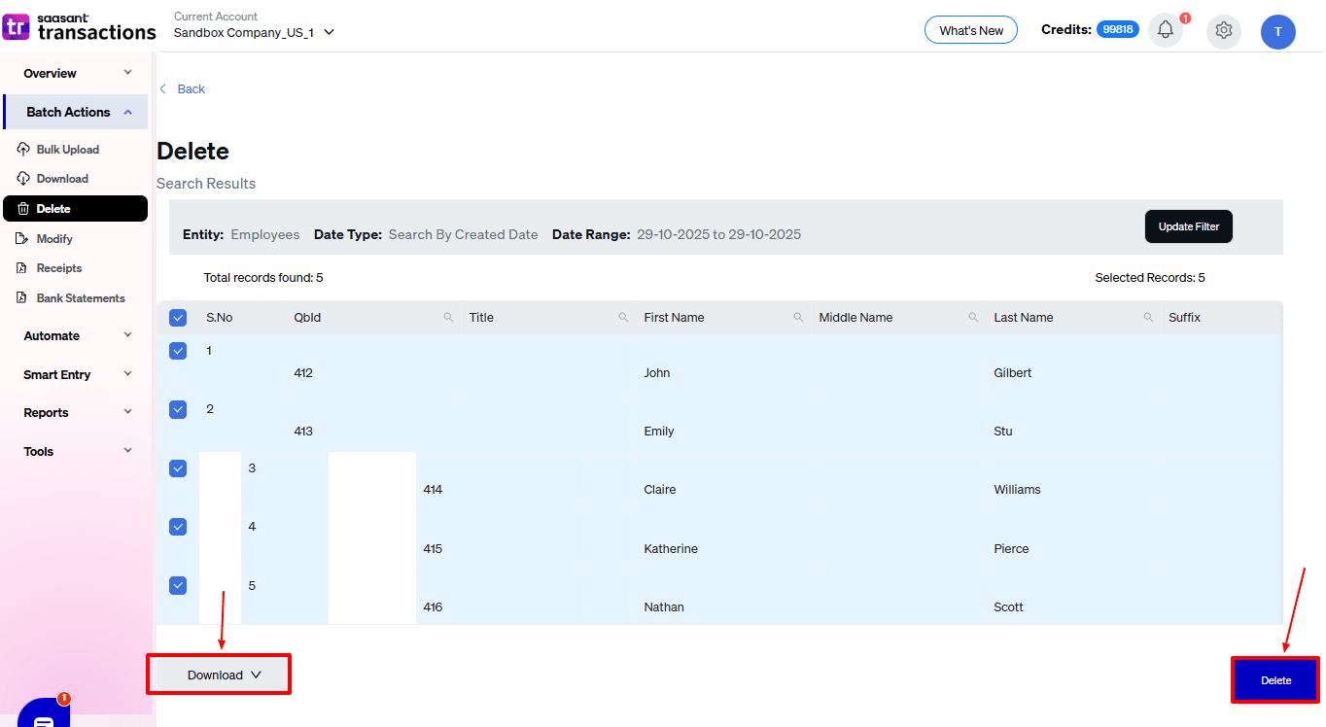Click search icon in Title column

tap(623, 318)
